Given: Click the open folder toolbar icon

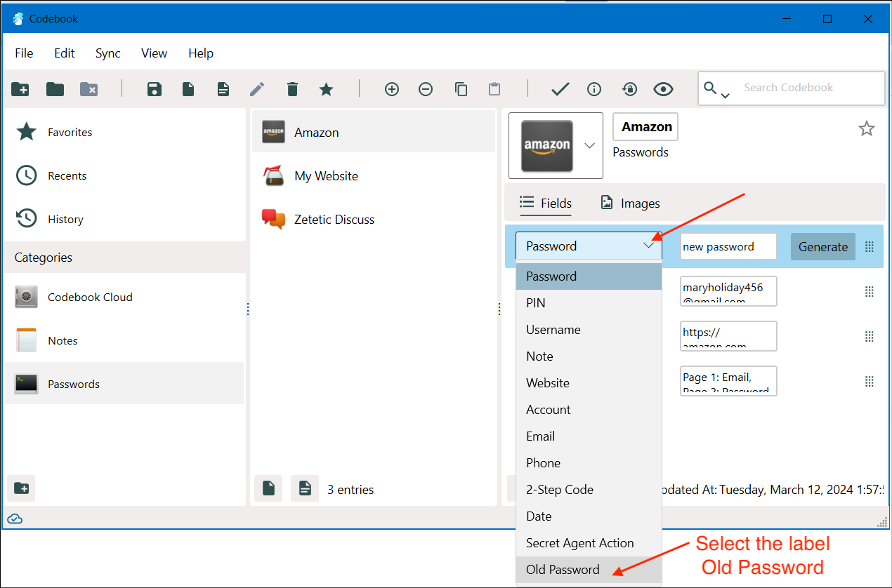Looking at the screenshot, I should (x=55, y=89).
